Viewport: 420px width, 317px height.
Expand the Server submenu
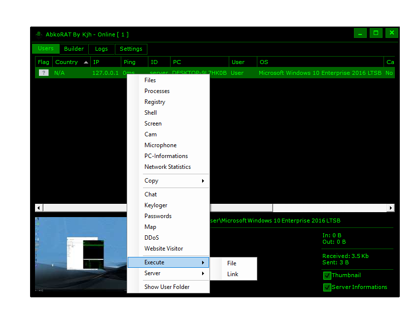(168, 273)
